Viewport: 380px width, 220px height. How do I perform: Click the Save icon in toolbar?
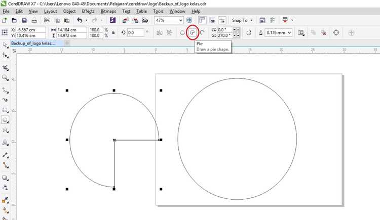tap(24, 21)
